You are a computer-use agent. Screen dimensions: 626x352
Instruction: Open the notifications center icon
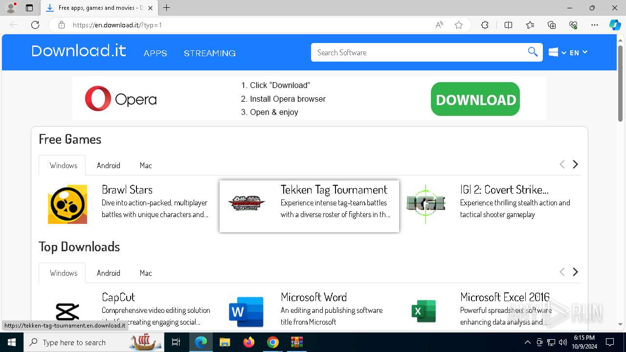(x=610, y=342)
